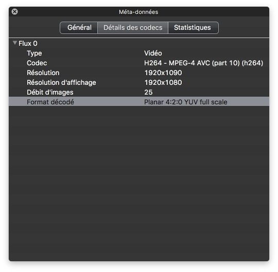This screenshot has height=272, width=278.
Task: Close the Méta-données window
Action: point(14,12)
